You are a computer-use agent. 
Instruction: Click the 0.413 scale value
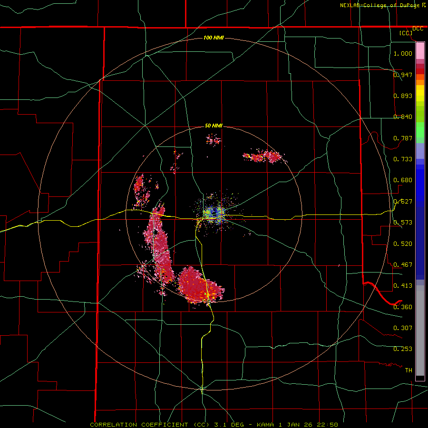[403, 285]
